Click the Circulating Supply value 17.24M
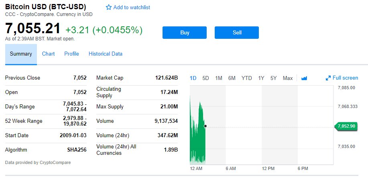This screenshot has height=178, width=368. click(169, 92)
